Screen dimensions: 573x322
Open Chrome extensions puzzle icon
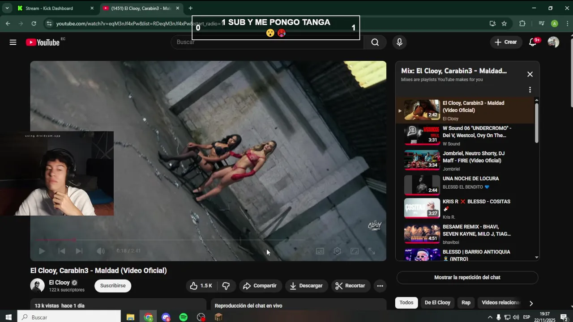click(522, 24)
